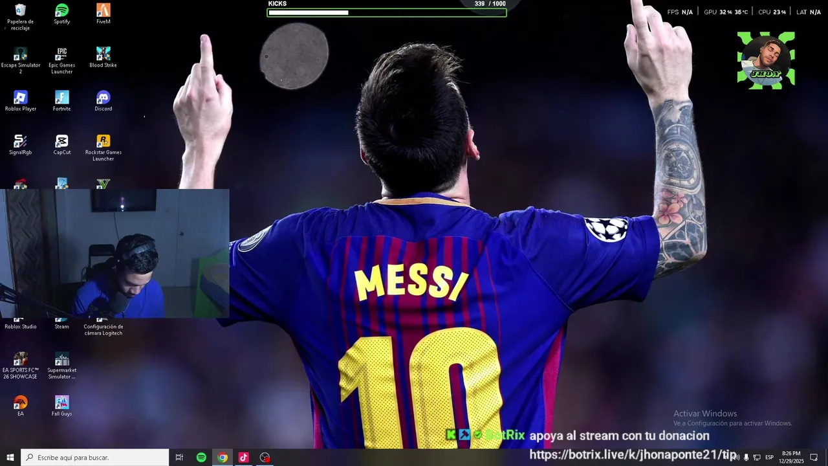
Task: Click the Roblox Player shortcut
Action: (20, 101)
